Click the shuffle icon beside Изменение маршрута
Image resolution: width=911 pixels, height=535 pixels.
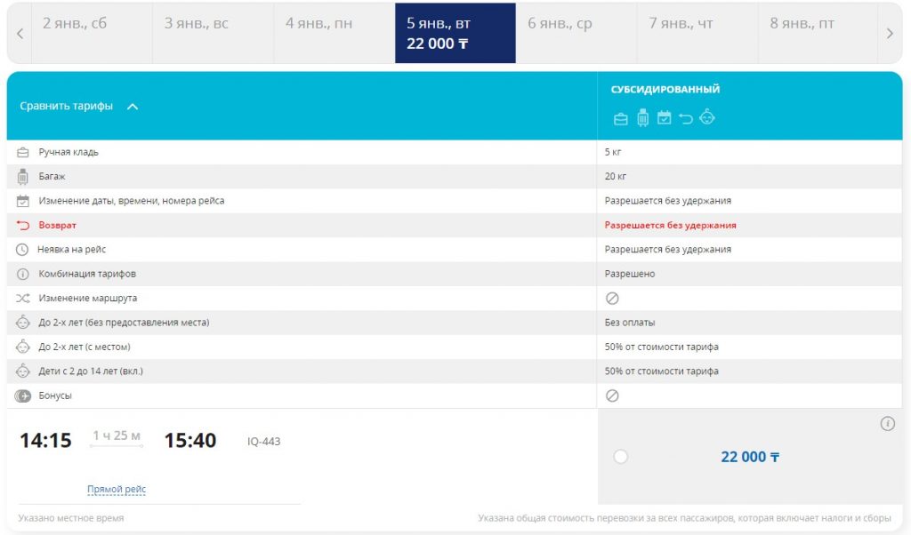(x=23, y=299)
